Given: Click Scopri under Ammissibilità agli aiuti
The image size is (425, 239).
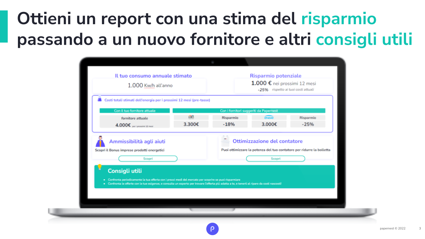Looking at the screenshot, I should (x=148, y=159).
